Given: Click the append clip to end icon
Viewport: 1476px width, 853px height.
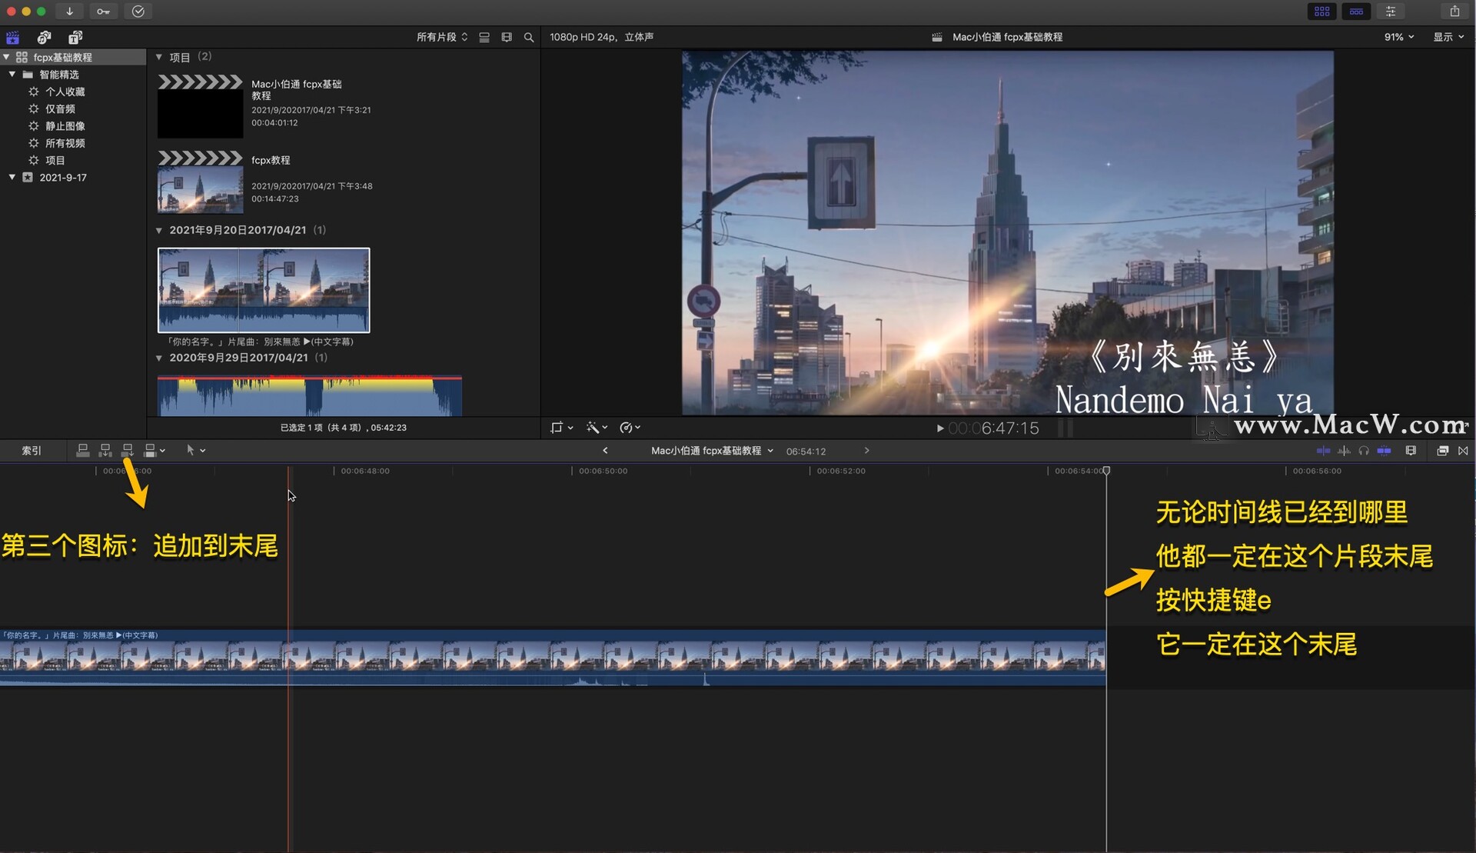Looking at the screenshot, I should click(x=128, y=450).
